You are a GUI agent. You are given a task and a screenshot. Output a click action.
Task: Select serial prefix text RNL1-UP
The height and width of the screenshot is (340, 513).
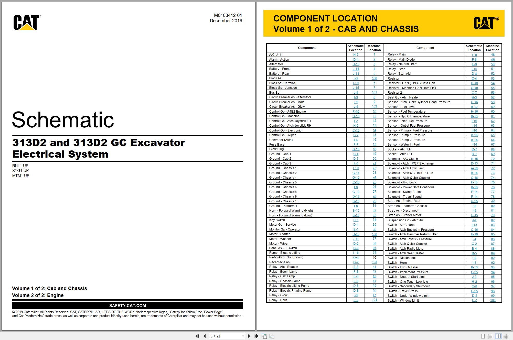point(20,166)
